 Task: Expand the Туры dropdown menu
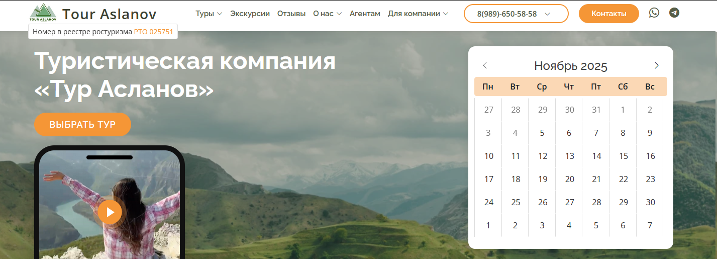pos(209,14)
